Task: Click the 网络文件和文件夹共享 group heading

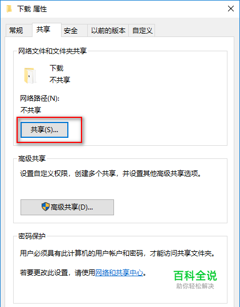Action: click(x=52, y=51)
